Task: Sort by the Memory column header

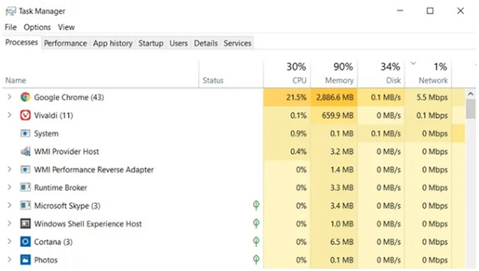Action: 334,74
